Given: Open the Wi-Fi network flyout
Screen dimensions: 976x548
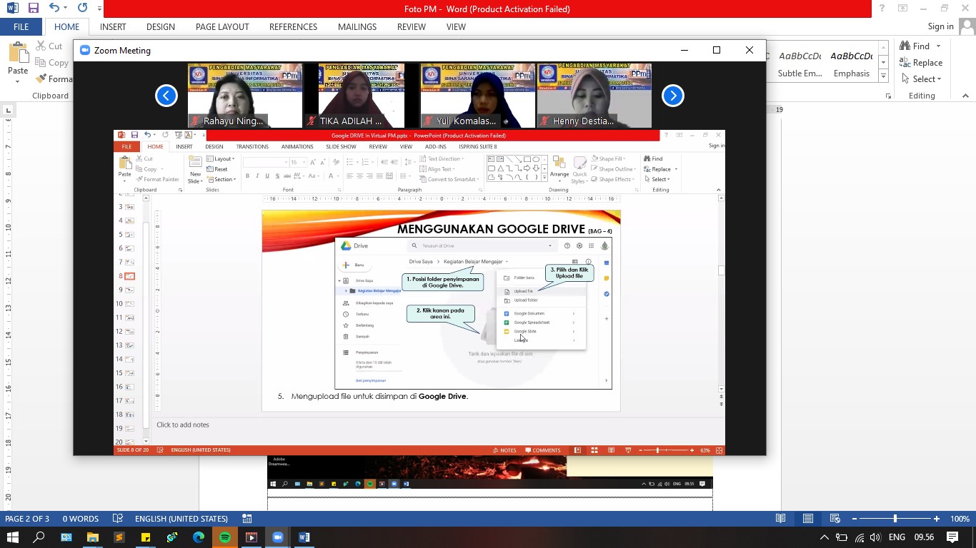Looking at the screenshot, I should [859, 537].
